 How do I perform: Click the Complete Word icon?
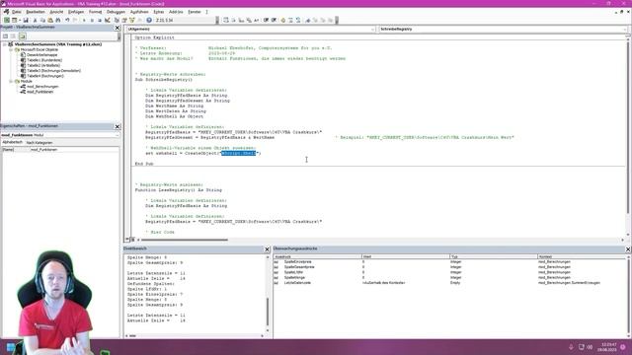[257, 20]
